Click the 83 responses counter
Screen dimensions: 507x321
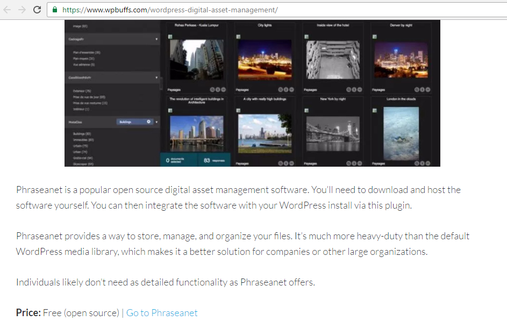coord(212,160)
